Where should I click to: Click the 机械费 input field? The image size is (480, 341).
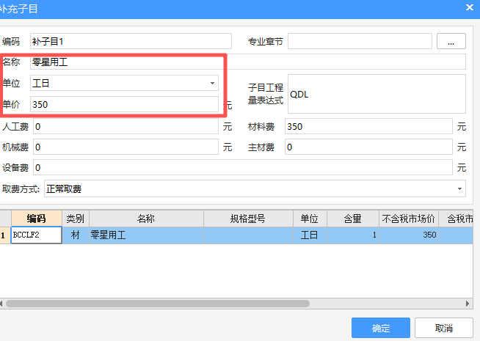[x=126, y=147]
